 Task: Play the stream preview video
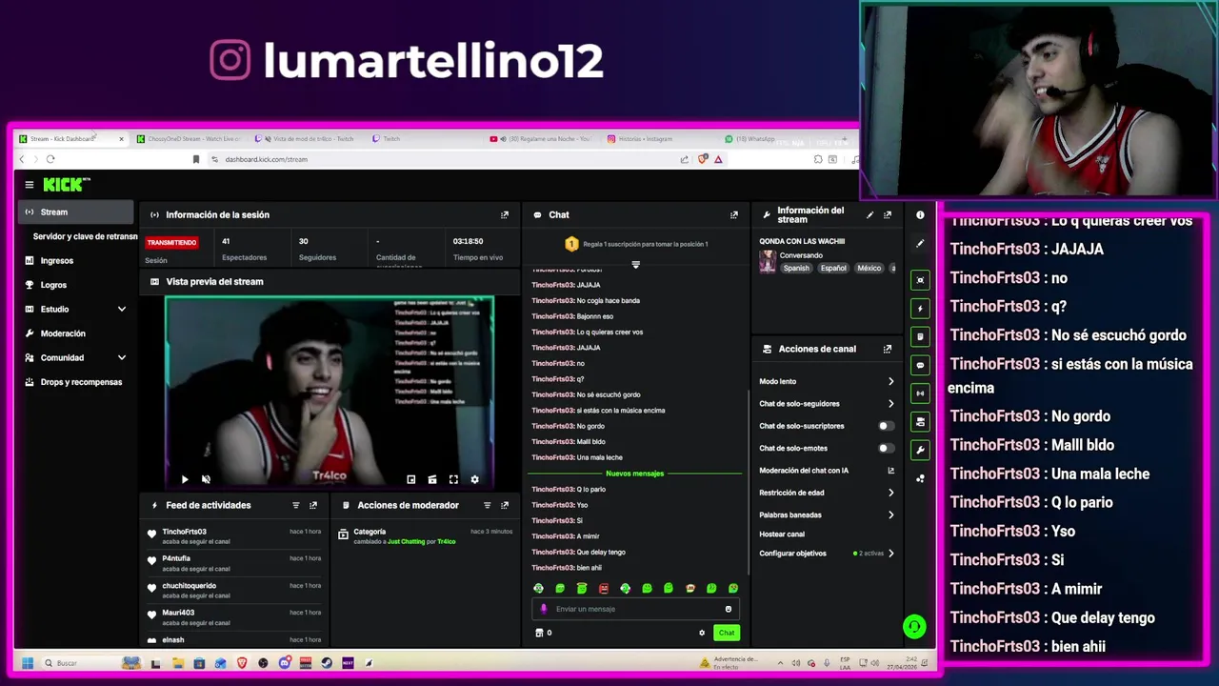(185, 479)
